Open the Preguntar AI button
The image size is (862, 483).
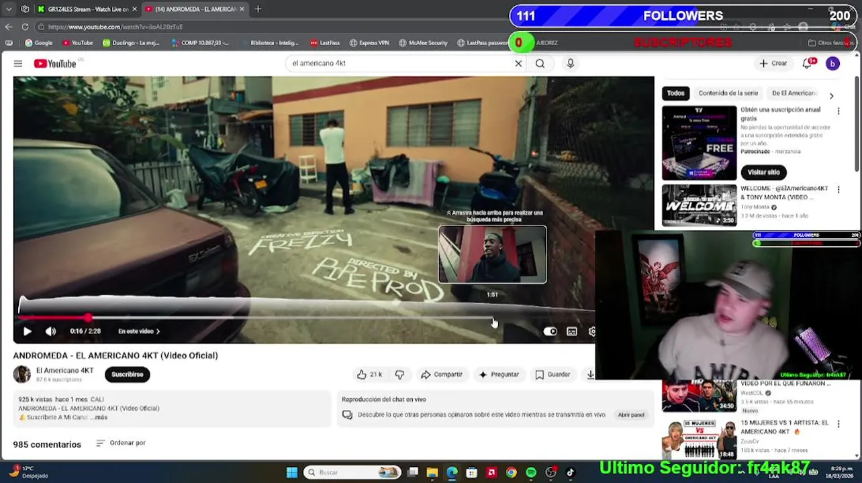[498, 374]
